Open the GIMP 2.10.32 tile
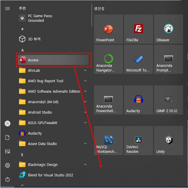188x188 pixels. [x=169, y=100]
